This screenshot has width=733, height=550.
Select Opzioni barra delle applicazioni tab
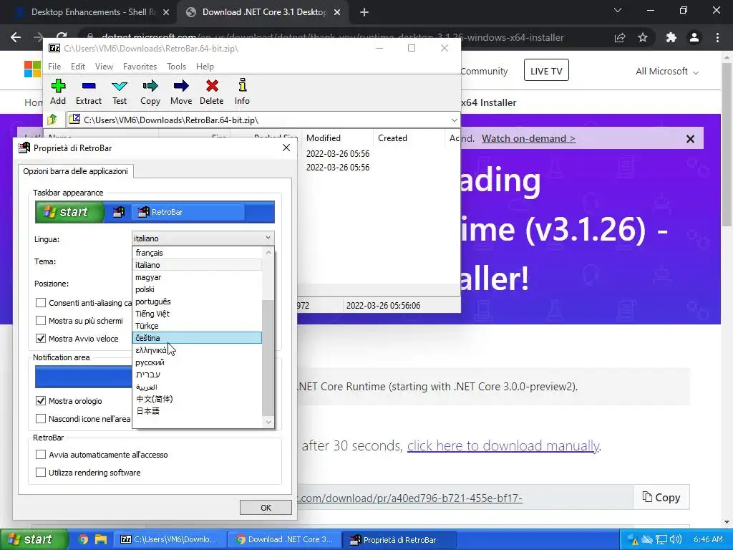coord(75,171)
